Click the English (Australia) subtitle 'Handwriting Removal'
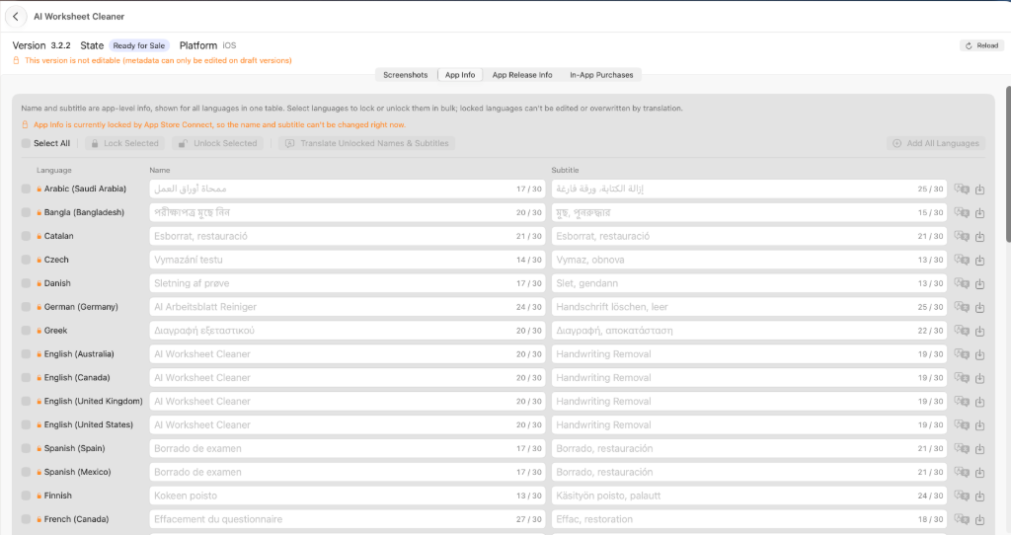Viewport: 1011px width, 535px height. click(x=749, y=354)
